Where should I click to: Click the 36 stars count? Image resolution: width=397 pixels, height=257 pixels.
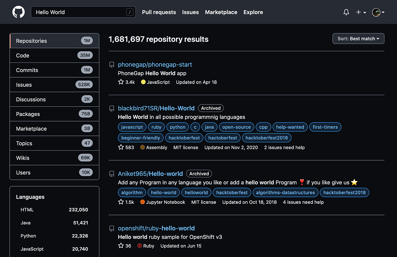pyautogui.click(x=125, y=246)
